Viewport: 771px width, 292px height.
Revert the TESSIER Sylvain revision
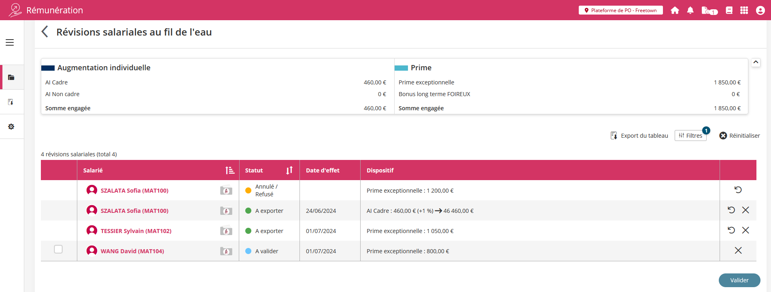click(731, 230)
